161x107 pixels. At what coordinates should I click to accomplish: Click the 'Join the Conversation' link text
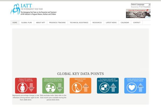(137, 10)
